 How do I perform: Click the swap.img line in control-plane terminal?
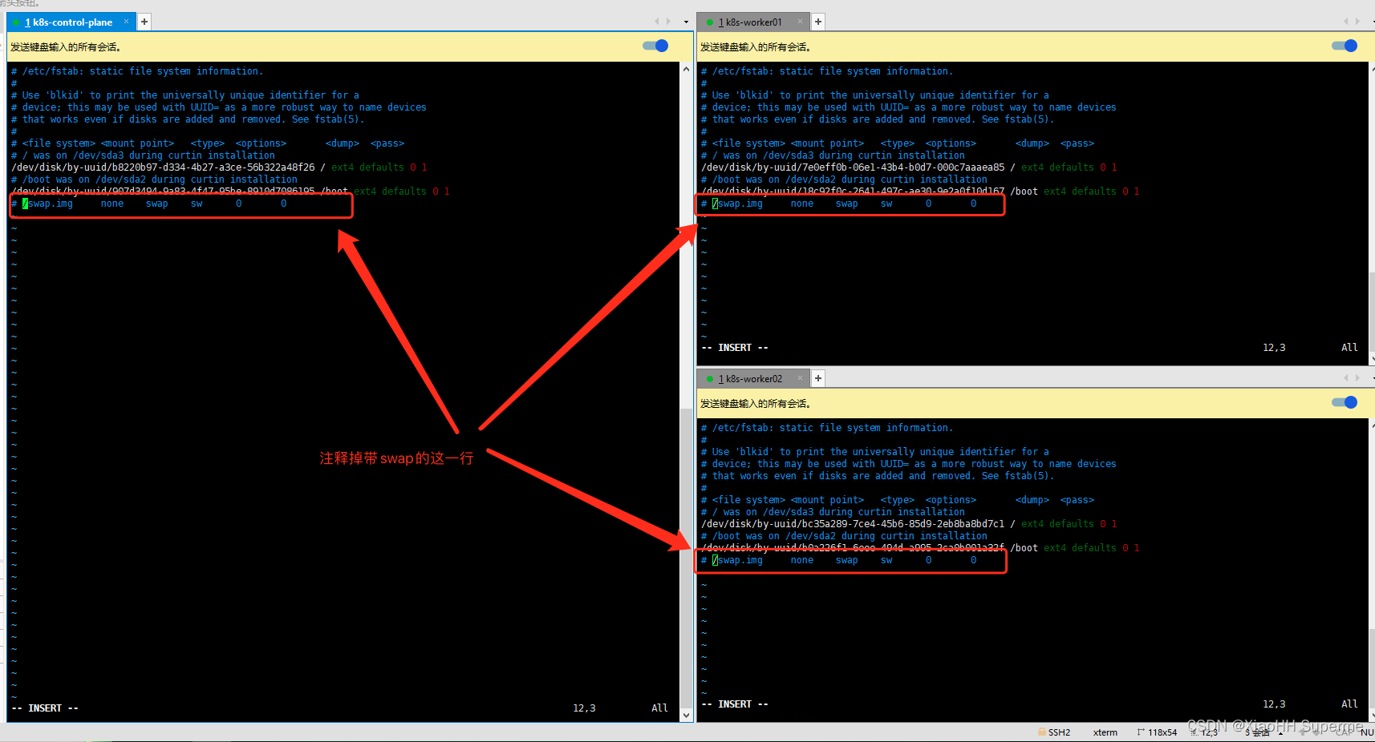(149, 204)
